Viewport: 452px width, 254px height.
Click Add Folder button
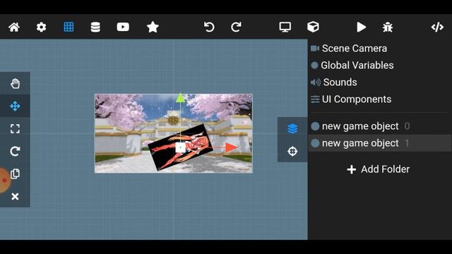coord(379,169)
